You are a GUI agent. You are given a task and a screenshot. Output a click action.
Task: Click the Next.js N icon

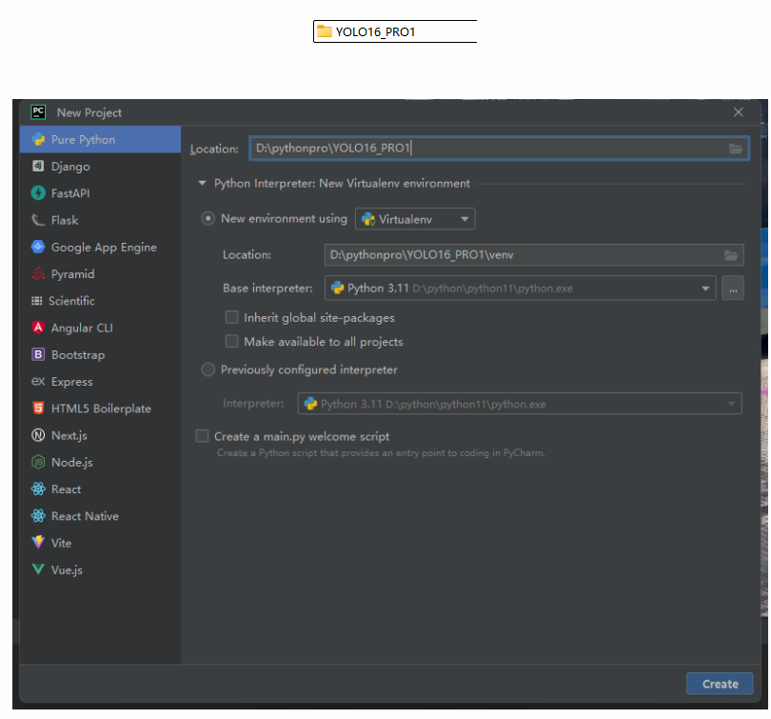(x=38, y=435)
